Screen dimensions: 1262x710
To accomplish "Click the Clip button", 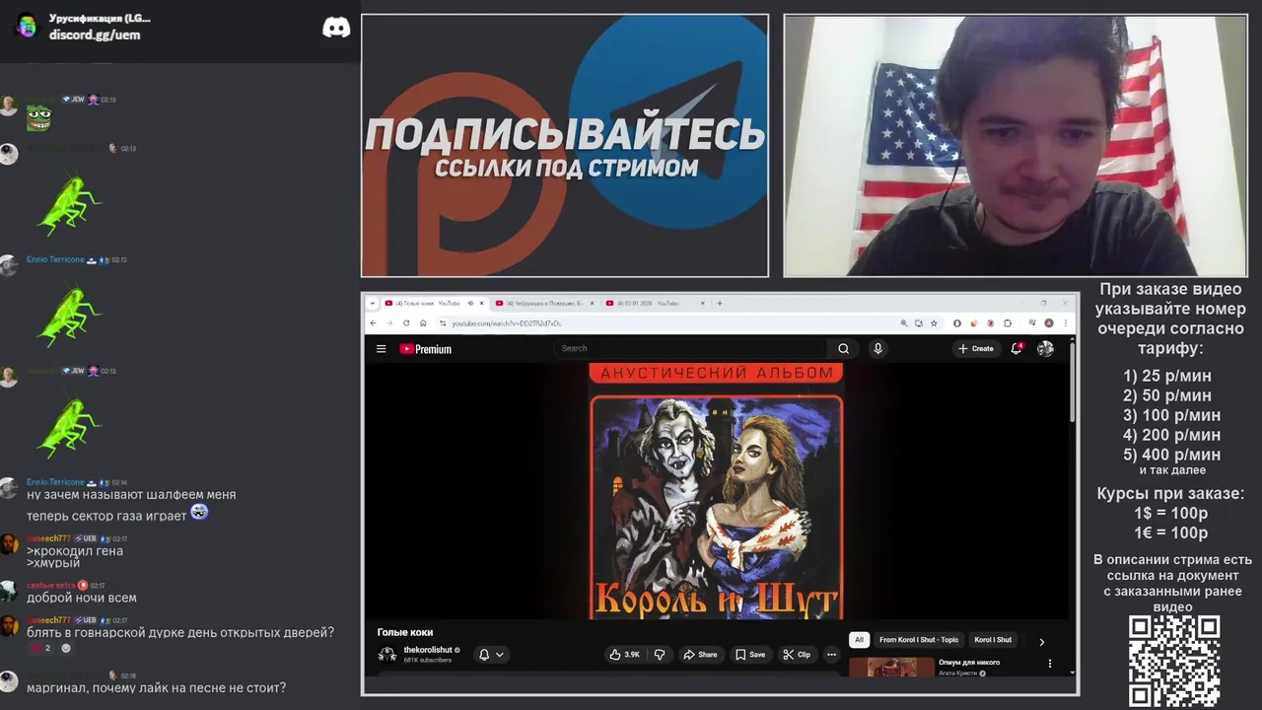I will click(x=797, y=654).
